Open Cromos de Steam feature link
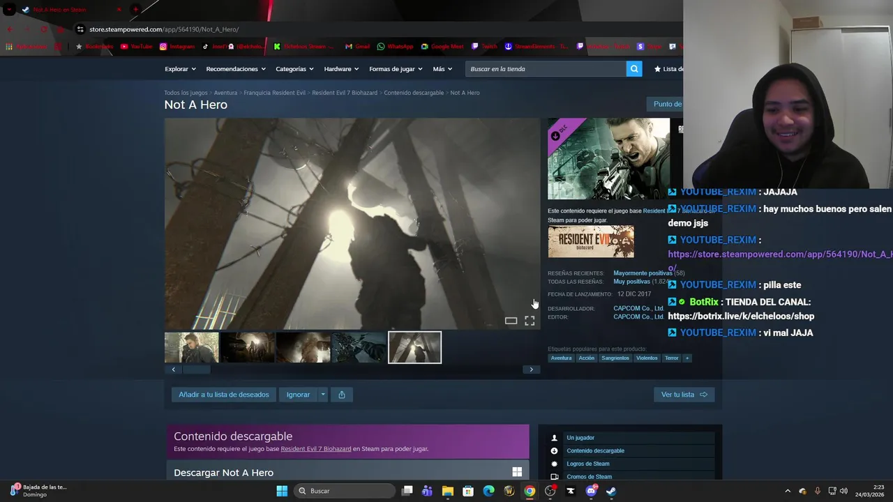Viewport: 893px width, 502px height. point(590,477)
